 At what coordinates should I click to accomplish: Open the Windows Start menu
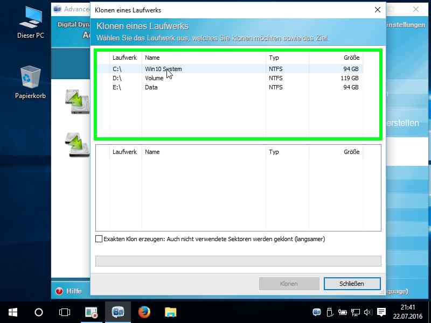click(x=13, y=312)
